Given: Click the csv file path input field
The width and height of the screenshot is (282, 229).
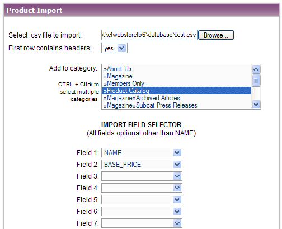Looking at the screenshot, I should click(149, 35).
